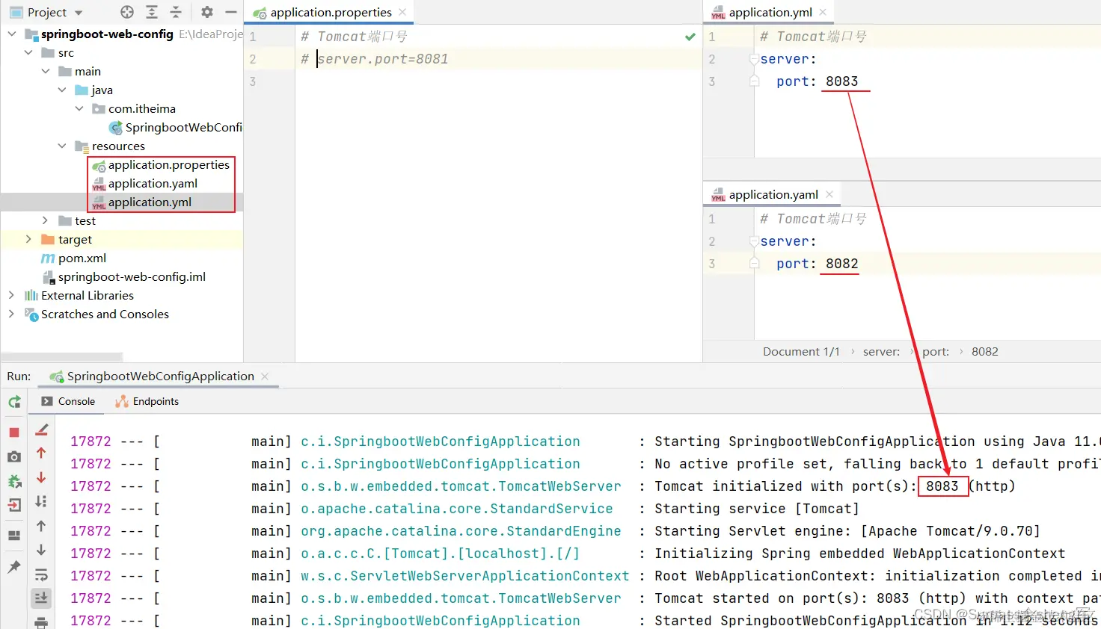Click the Rerun application icon
Viewport: 1101px width, 629px height.
pyautogui.click(x=14, y=402)
